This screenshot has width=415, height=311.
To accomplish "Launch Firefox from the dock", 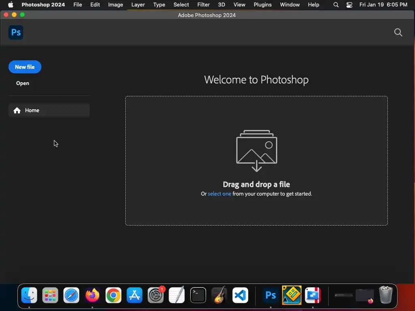I will (92, 295).
